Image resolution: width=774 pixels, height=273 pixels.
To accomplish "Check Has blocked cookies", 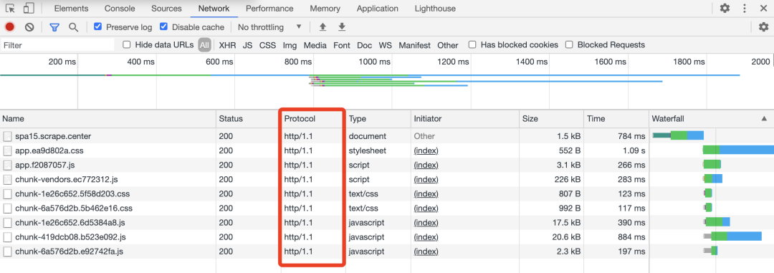I will click(x=472, y=45).
